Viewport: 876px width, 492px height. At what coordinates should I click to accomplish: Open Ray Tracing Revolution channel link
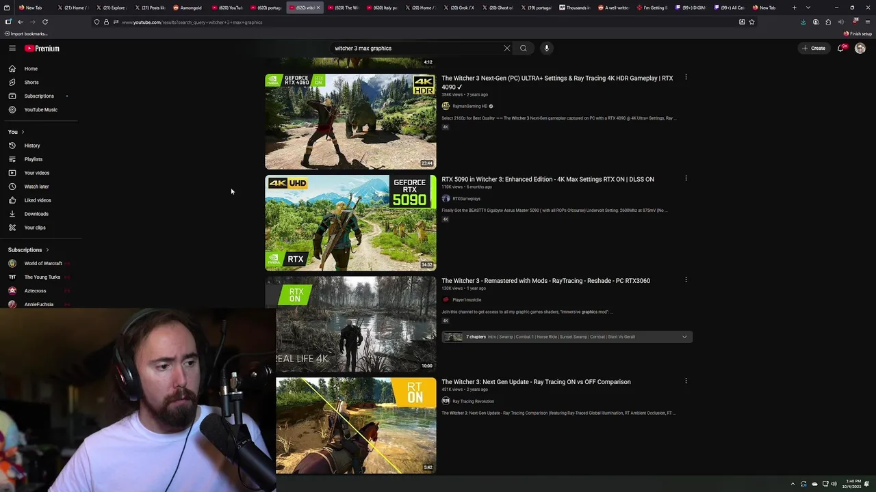click(473, 402)
